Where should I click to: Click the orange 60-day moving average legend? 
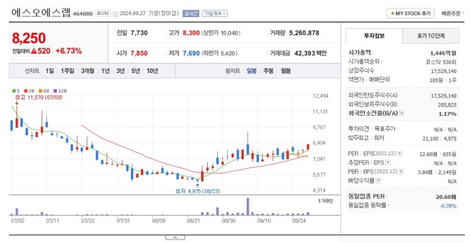coord(44,91)
